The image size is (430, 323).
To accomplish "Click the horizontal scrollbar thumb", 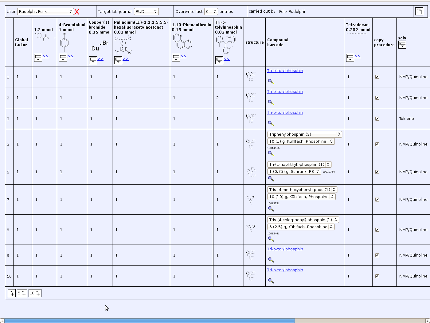I will pos(150,321).
